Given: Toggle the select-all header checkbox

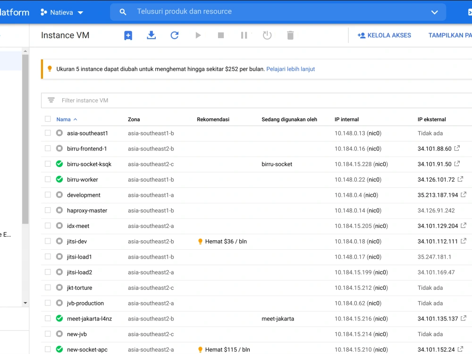Looking at the screenshot, I should click(48, 119).
